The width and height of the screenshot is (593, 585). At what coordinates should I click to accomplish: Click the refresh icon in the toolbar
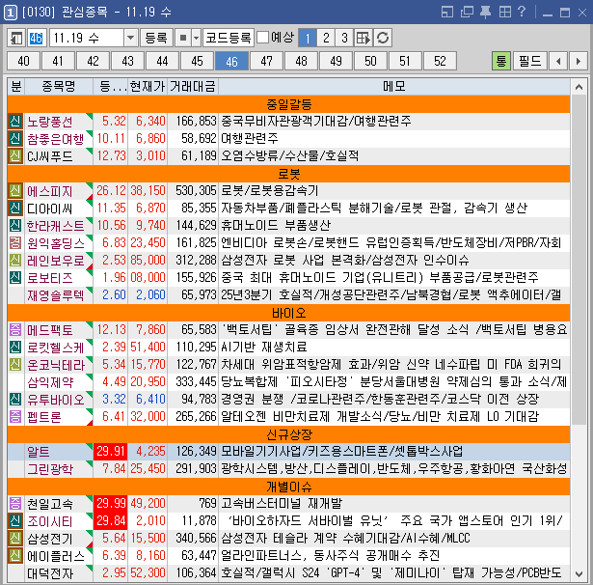click(383, 38)
